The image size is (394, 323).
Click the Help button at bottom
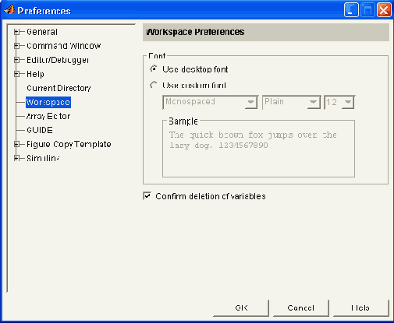[361, 308]
